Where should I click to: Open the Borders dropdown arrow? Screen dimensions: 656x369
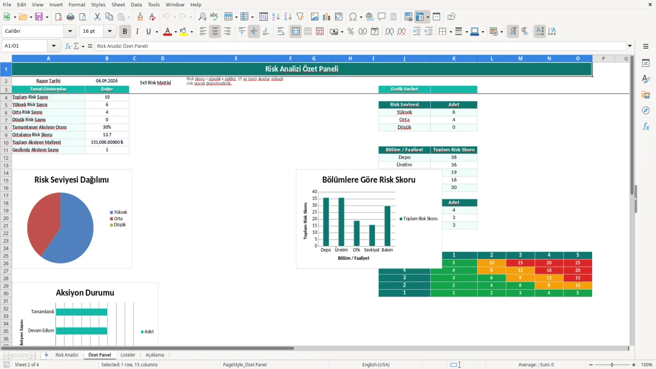point(450,32)
